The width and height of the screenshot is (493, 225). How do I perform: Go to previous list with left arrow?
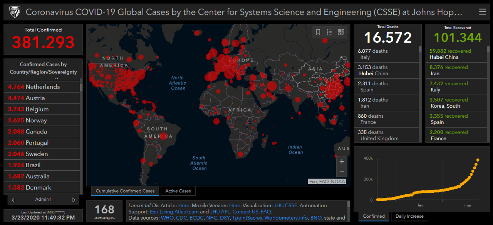tap(13, 200)
